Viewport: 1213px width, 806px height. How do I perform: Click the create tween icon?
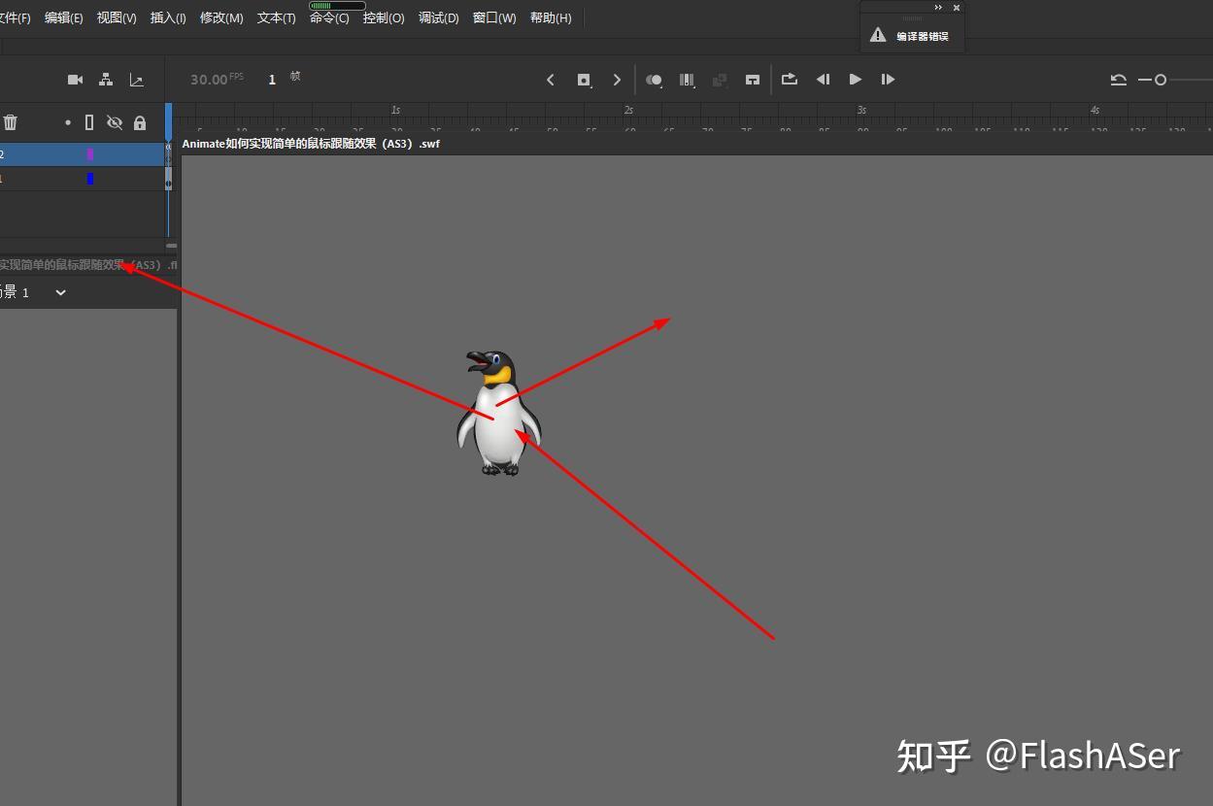click(x=720, y=80)
